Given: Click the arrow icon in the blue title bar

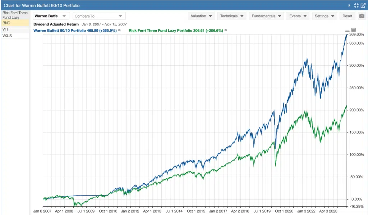Looking at the screenshot, I should pyautogui.click(x=350, y=5).
